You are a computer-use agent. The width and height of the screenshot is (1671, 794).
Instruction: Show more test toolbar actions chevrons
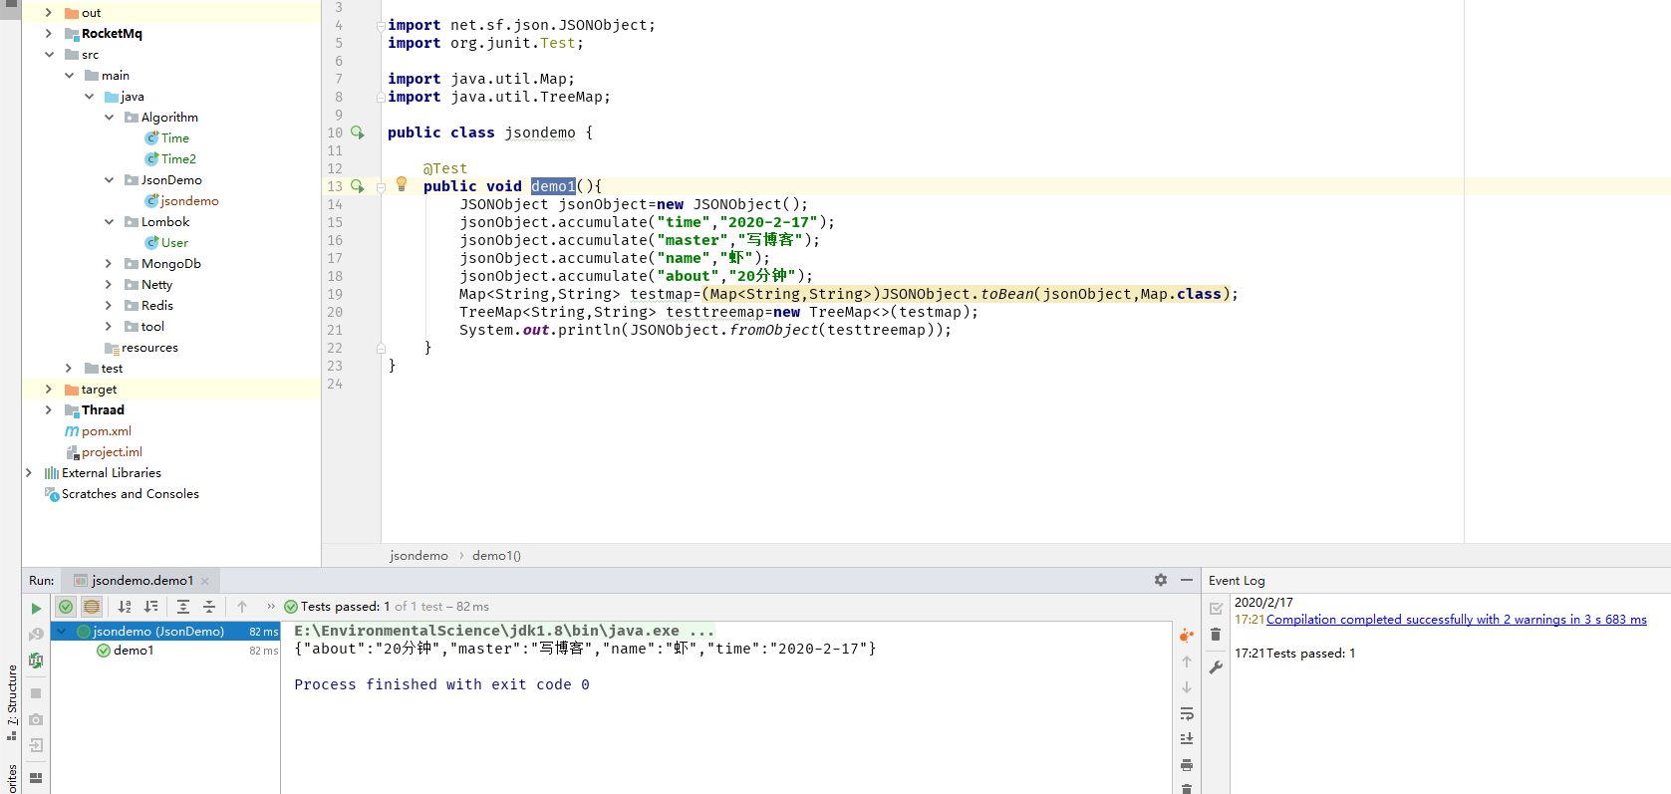[271, 607]
